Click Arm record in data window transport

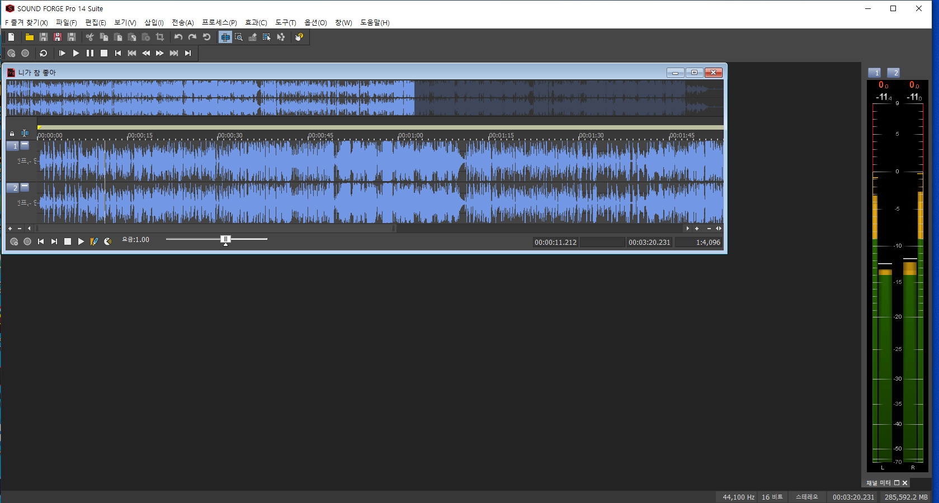pyautogui.click(x=14, y=241)
